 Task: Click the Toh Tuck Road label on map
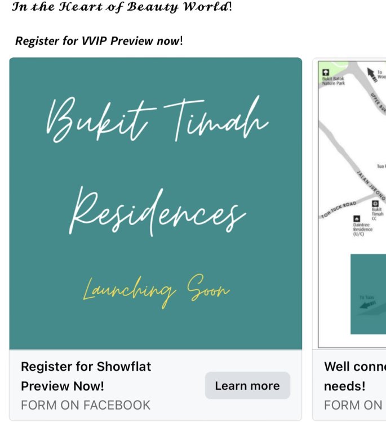click(339, 209)
